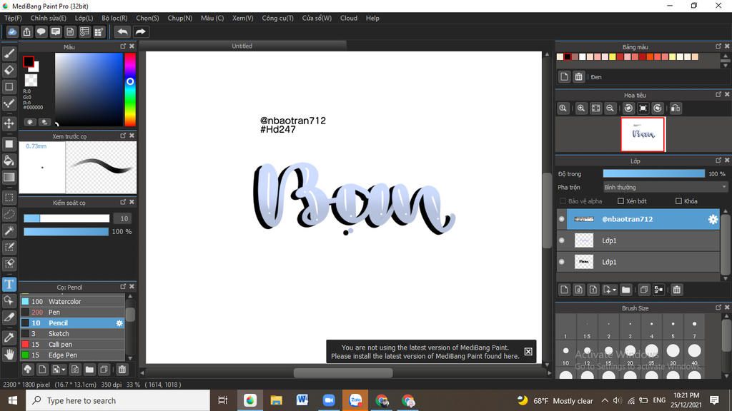
Task: Select the Text tool
Action: [x=9, y=284]
